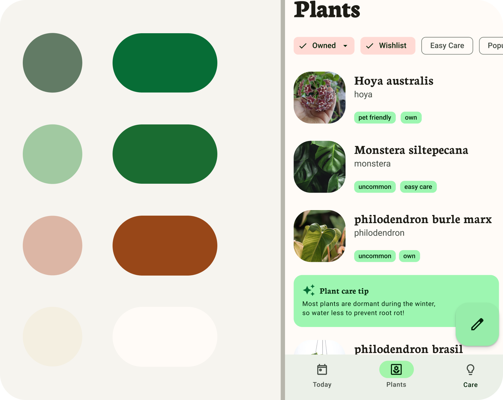Select the Plants icon in bottom navigation
The height and width of the screenshot is (400, 503).
click(396, 369)
